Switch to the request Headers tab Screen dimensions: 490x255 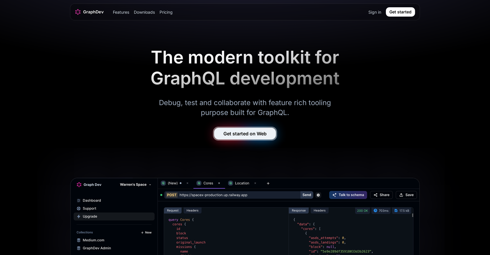[x=192, y=211]
